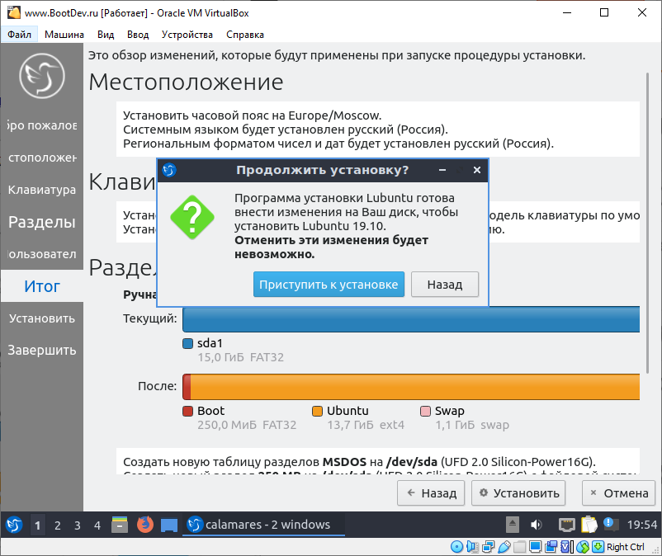Select virtual desktop 1 in pager
Viewport: 662px width, 556px height.
38,525
